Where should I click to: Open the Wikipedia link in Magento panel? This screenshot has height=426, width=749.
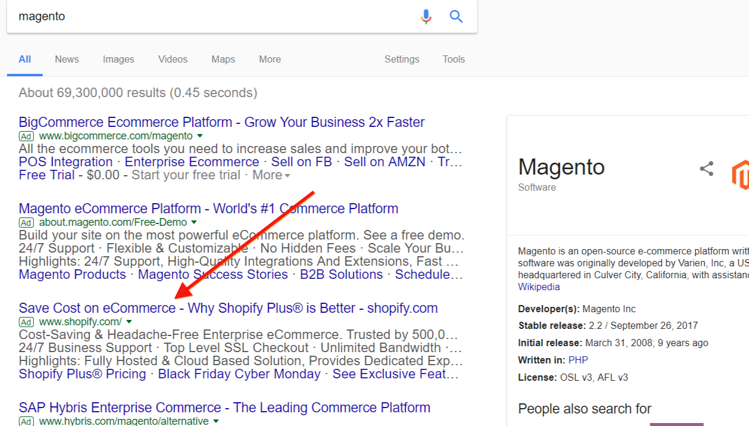[x=539, y=287]
